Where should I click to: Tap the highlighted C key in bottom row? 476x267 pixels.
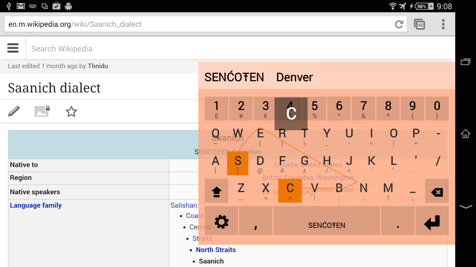290,191
